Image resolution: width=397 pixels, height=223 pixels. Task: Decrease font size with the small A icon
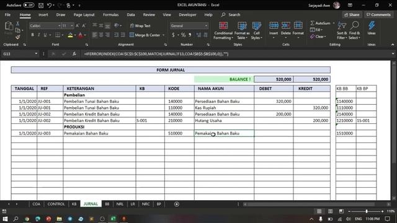84,25
